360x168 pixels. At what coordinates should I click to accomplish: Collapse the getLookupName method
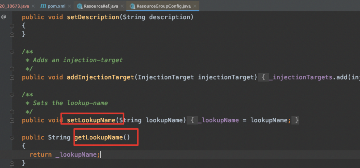click(12, 138)
